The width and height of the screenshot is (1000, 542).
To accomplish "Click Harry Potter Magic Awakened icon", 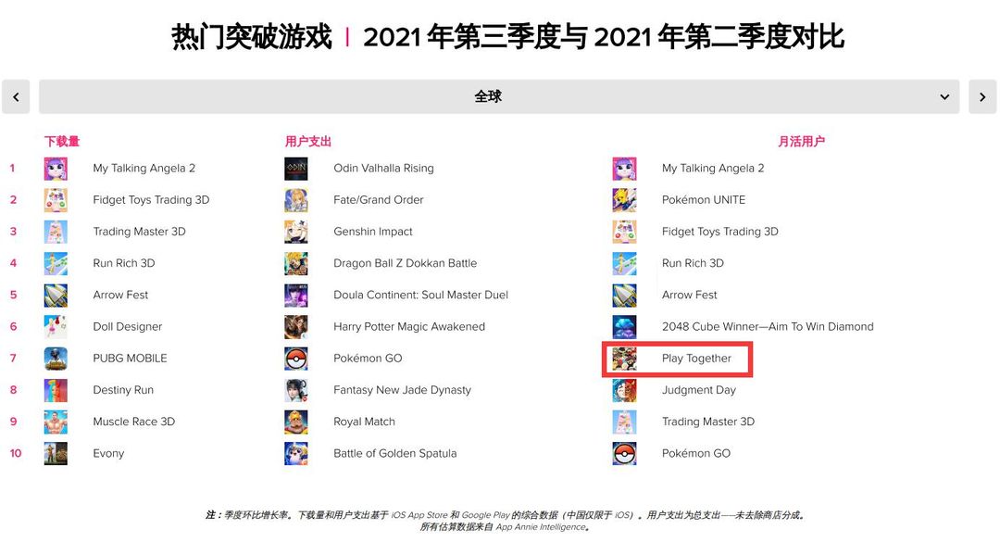I will coord(296,327).
